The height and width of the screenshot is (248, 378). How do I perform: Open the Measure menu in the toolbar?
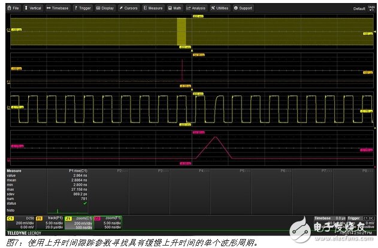[x=153, y=8]
